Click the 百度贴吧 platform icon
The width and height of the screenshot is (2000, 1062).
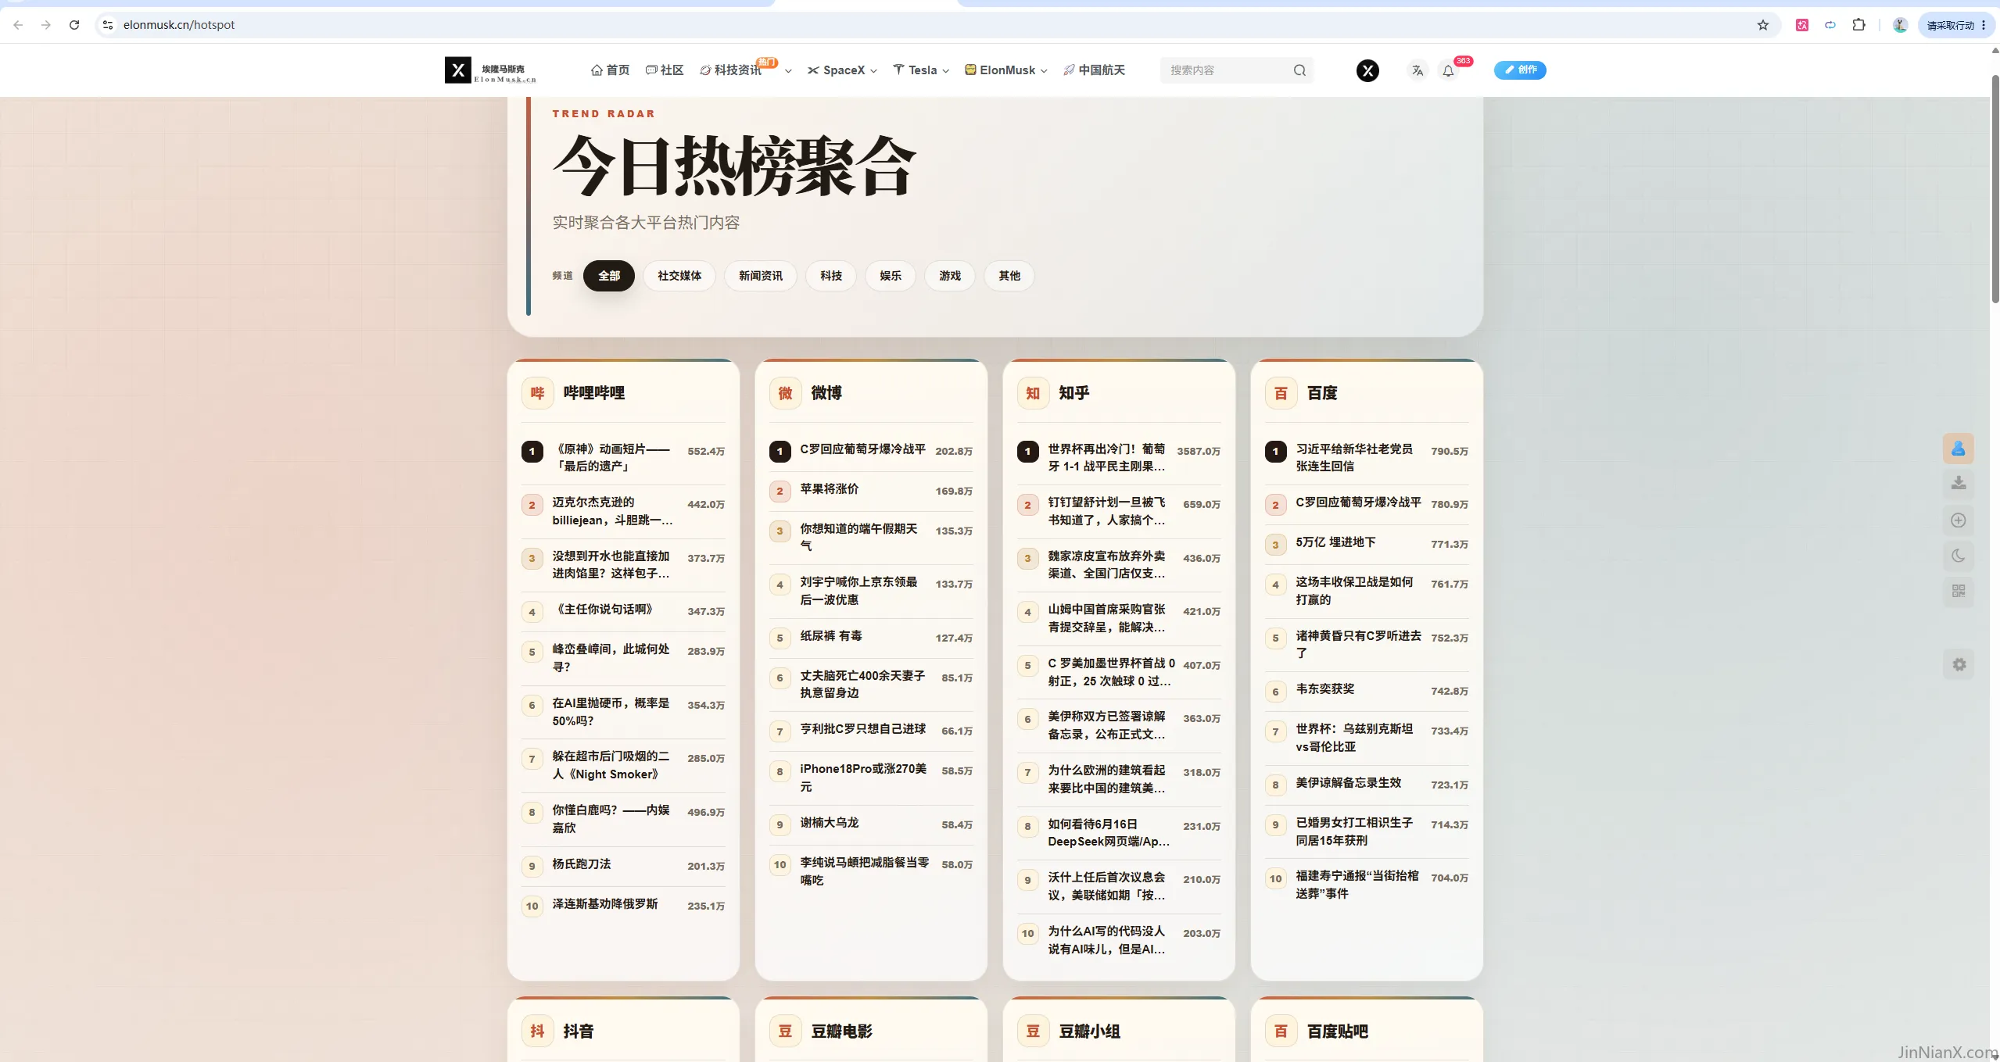point(1281,1032)
